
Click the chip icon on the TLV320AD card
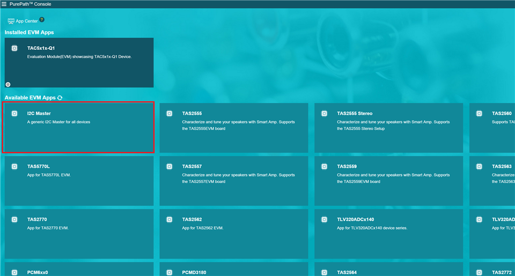tap(479, 220)
